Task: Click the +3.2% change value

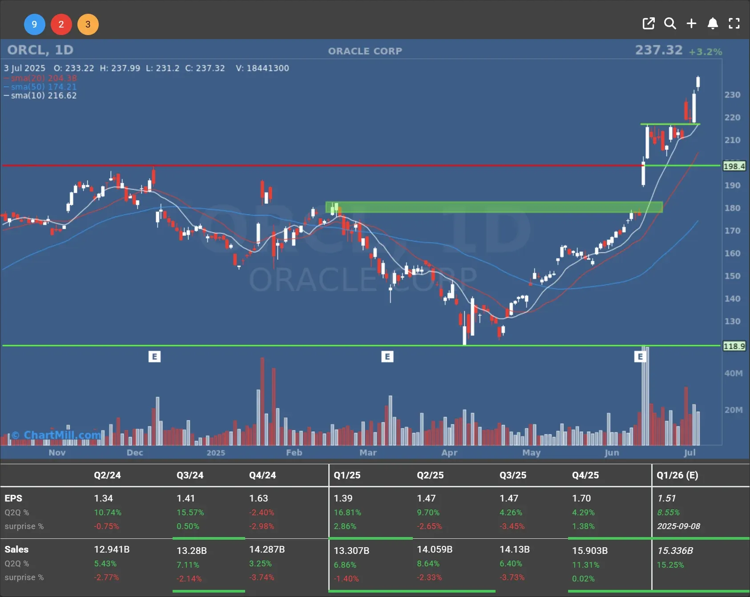Action: [706, 52]
